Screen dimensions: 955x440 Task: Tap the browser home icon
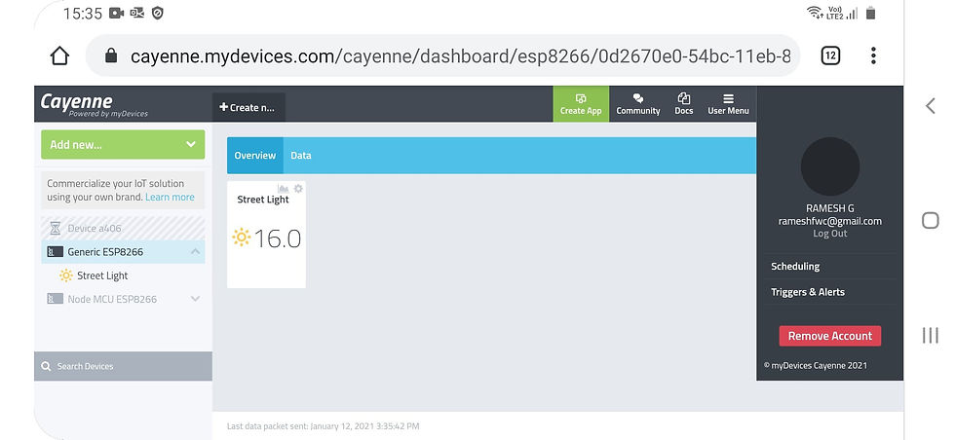tap(59, 56)
